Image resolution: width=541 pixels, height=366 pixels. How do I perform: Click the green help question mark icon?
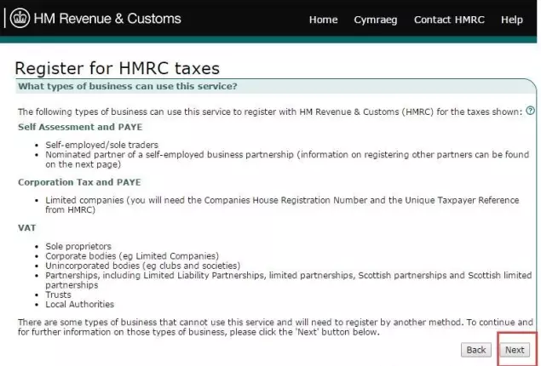(531, 111)
